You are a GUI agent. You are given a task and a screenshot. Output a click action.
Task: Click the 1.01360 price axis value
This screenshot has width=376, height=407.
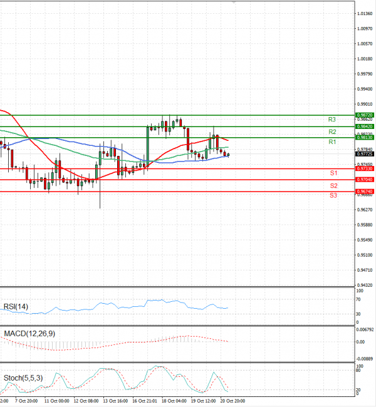click(x=365, y=14)
